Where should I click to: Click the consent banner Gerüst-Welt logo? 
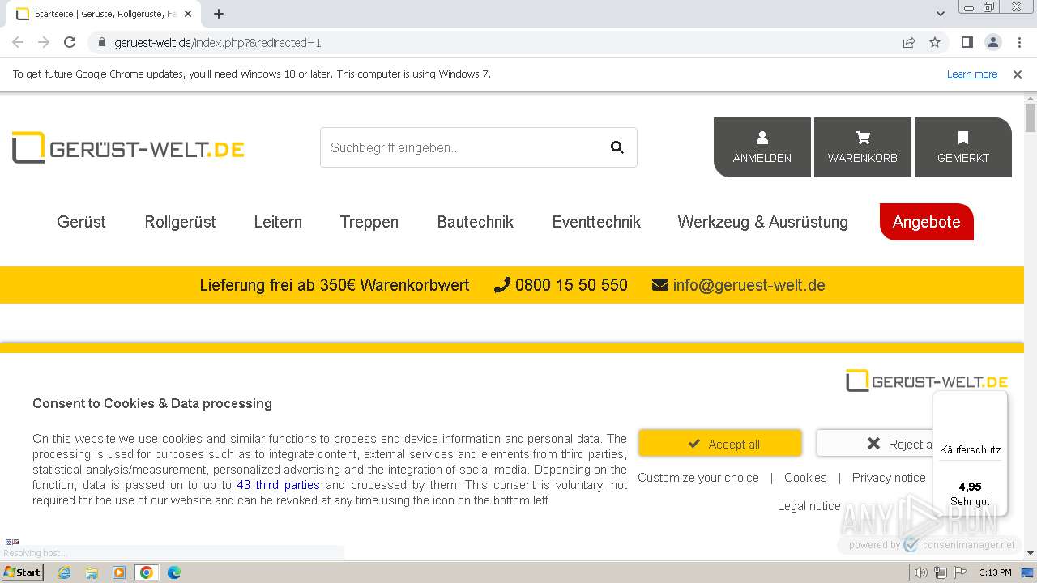coord(927,381)
